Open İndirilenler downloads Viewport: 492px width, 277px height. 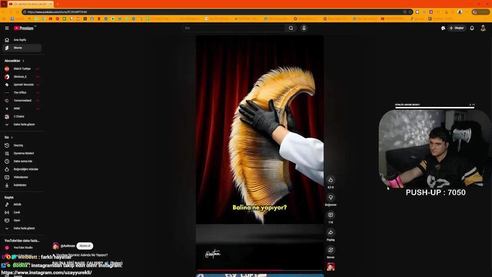[21, 185]
